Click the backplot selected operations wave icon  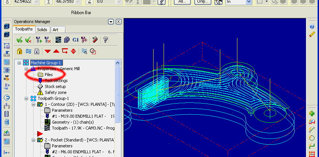(x=58, y=40)
